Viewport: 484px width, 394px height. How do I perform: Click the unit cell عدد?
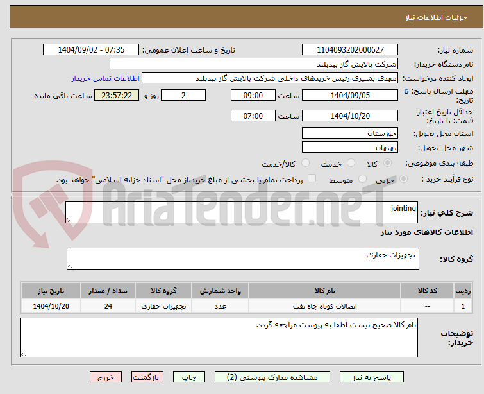[x=220, y=306]
